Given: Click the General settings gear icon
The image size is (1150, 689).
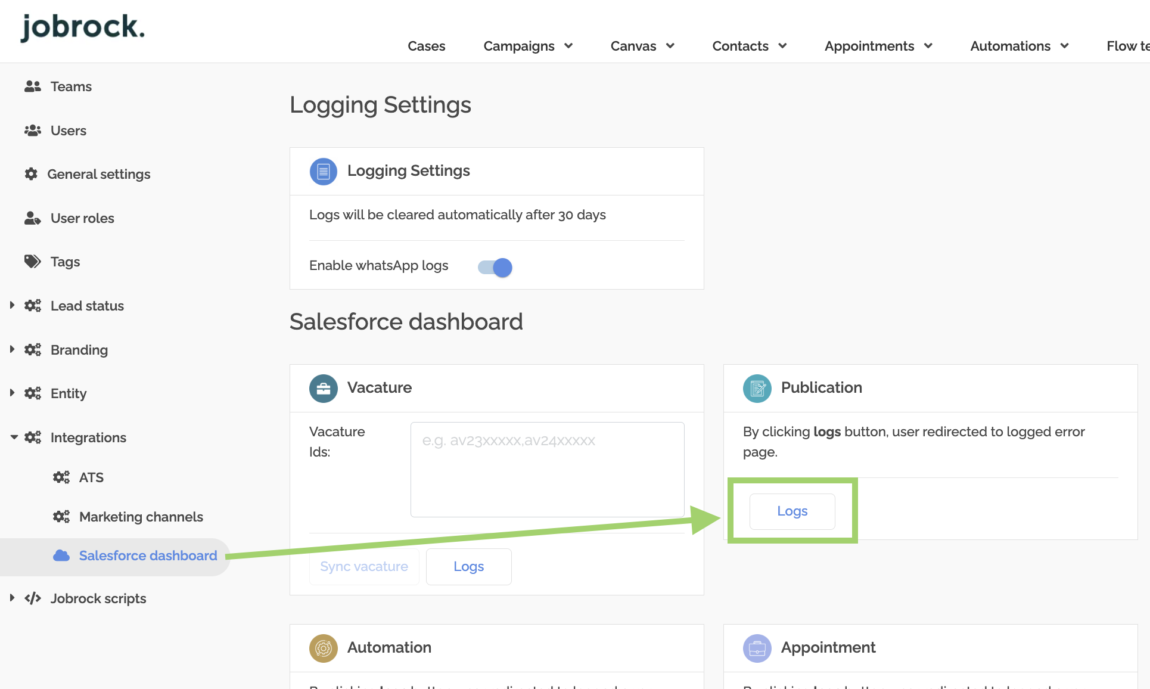Looking at the screenshot, I should point(31,174).
